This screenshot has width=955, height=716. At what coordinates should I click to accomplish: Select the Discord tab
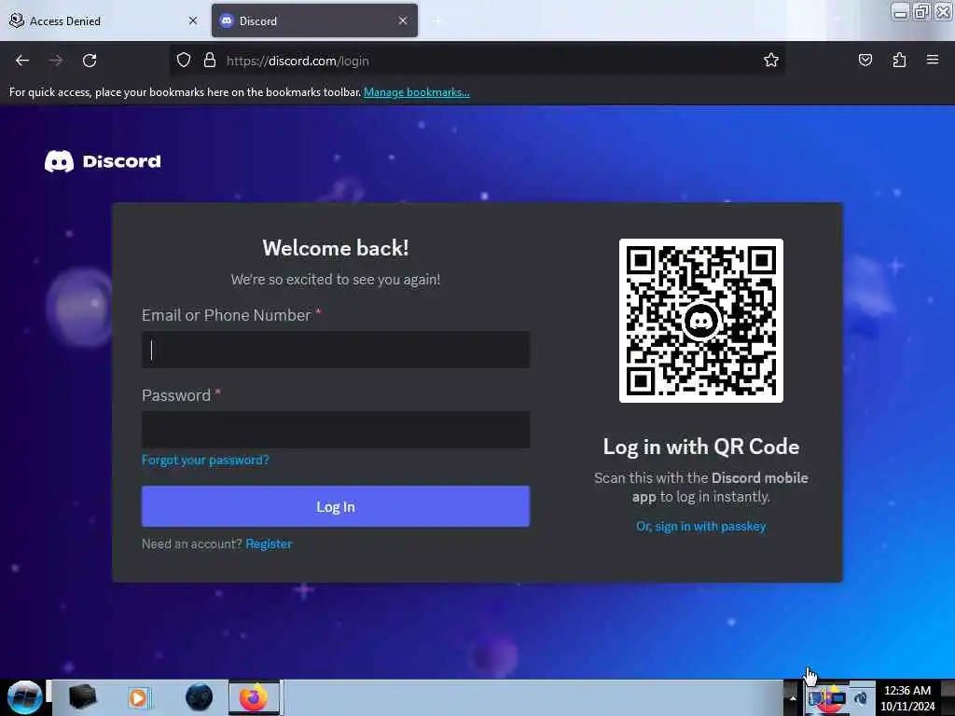pyautogui.click(x=314, y=21)
